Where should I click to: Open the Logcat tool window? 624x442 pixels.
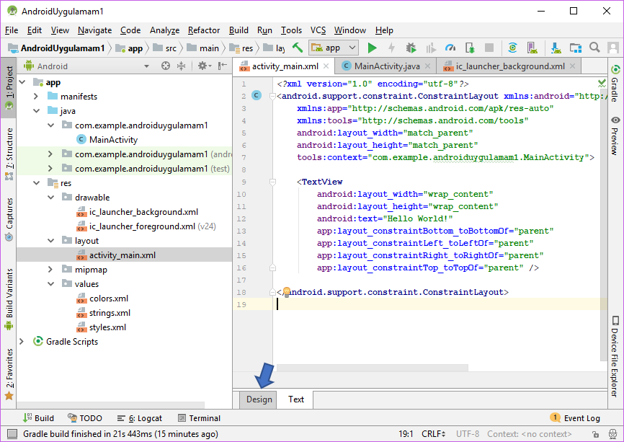(140, 418)
